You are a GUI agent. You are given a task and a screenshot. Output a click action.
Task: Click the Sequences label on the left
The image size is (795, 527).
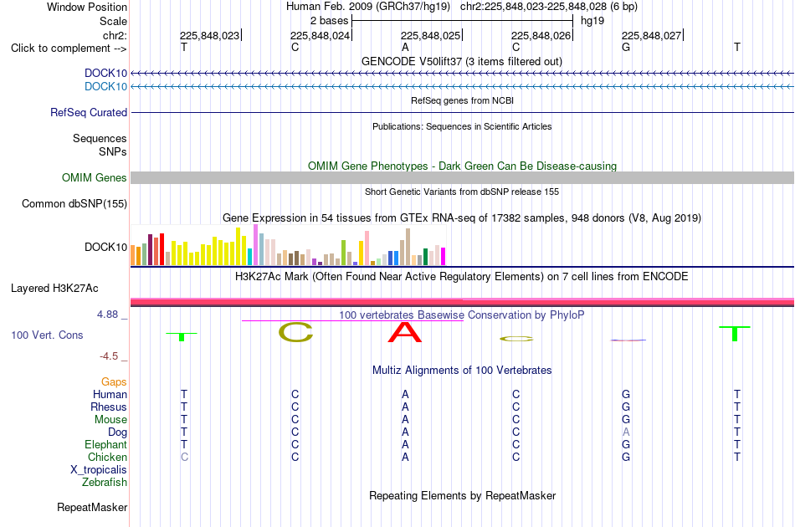[x=100, y=138]
